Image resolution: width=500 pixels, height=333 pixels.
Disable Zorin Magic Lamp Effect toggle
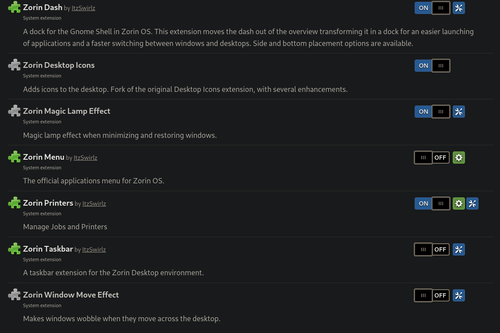432,112
